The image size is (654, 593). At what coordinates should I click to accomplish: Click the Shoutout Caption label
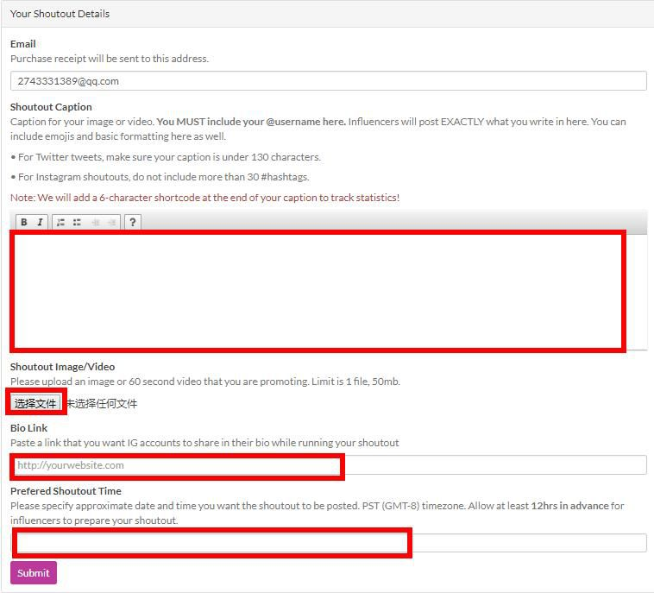point(51,107)
